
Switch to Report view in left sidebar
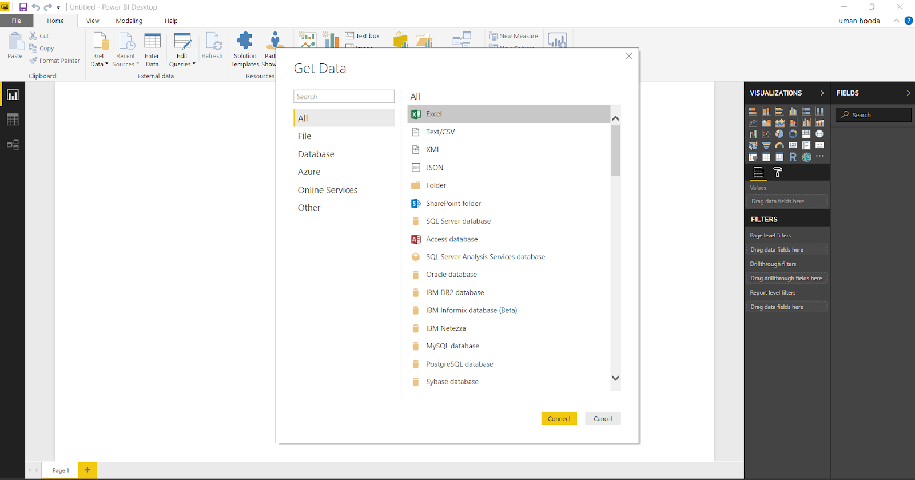click(13, 95)
